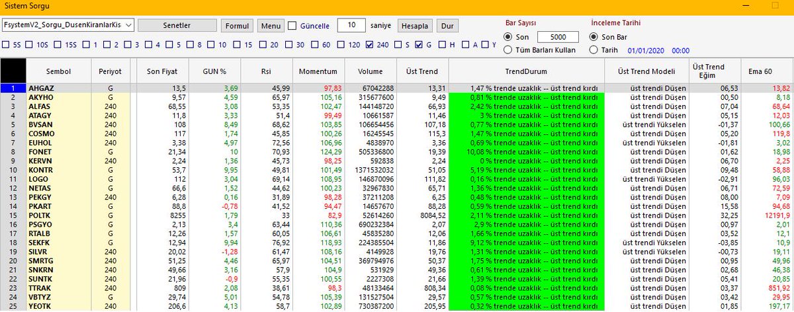The width and height of the screenshot is (794, 312).
Task: Select Tüm Barları Kullan radio button
Action: pos(508,50)
